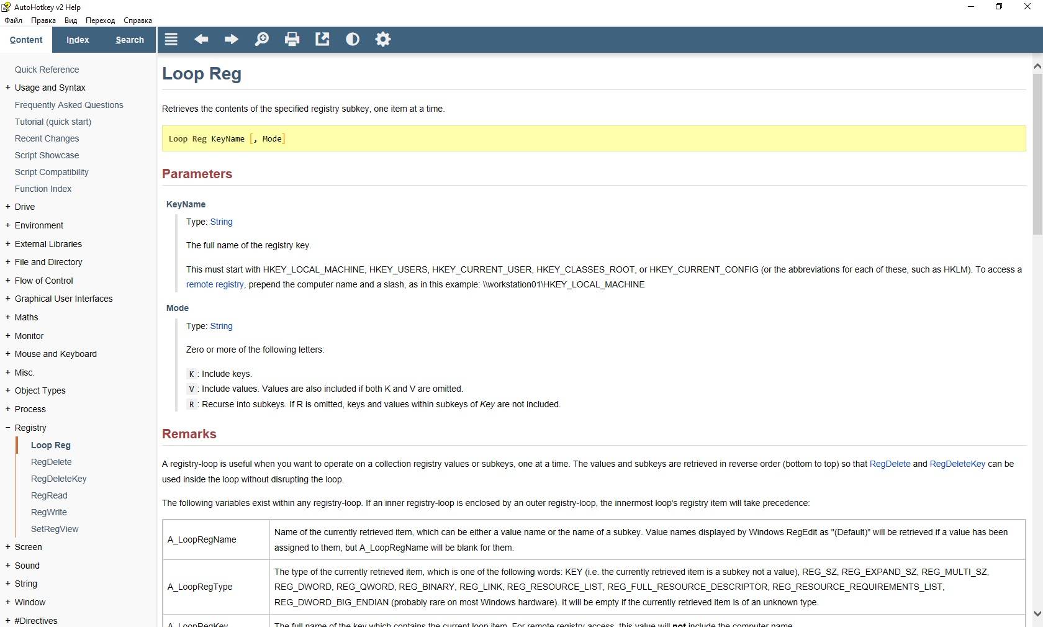
Task: Expand the Usage and Syntax section
Action: tap(8, 88)
